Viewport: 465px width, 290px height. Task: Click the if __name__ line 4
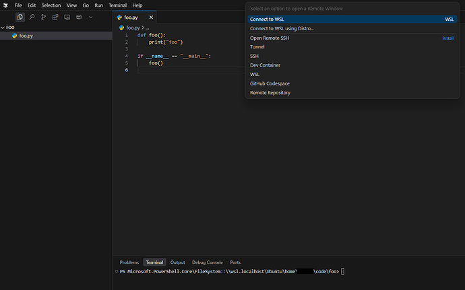[x=174, y=56]
